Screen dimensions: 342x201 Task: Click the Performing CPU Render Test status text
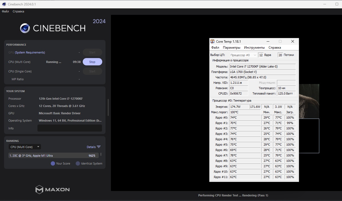(233, 195)
